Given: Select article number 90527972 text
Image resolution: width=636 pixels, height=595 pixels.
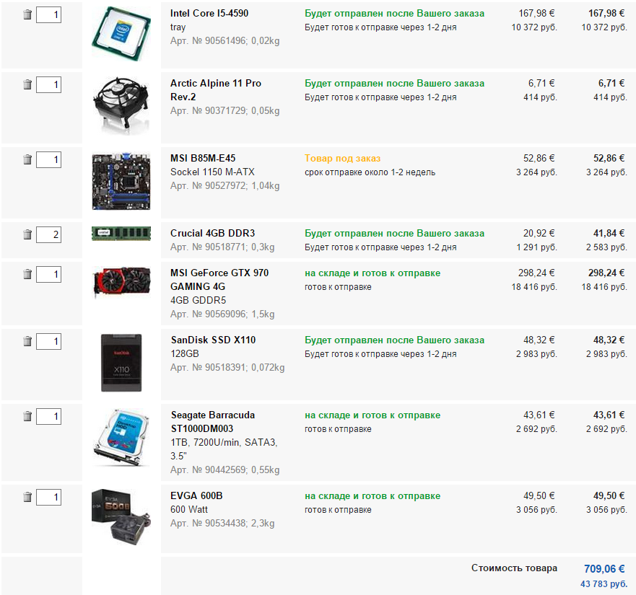Looking at the screenshot, I should [x=225, y=185].
